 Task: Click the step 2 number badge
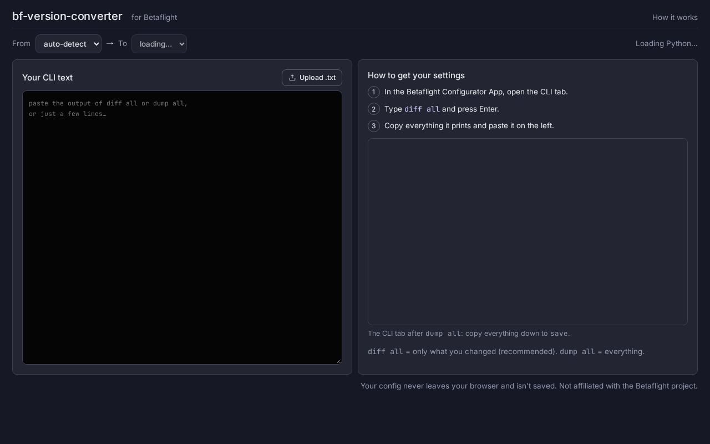[374, 109]
